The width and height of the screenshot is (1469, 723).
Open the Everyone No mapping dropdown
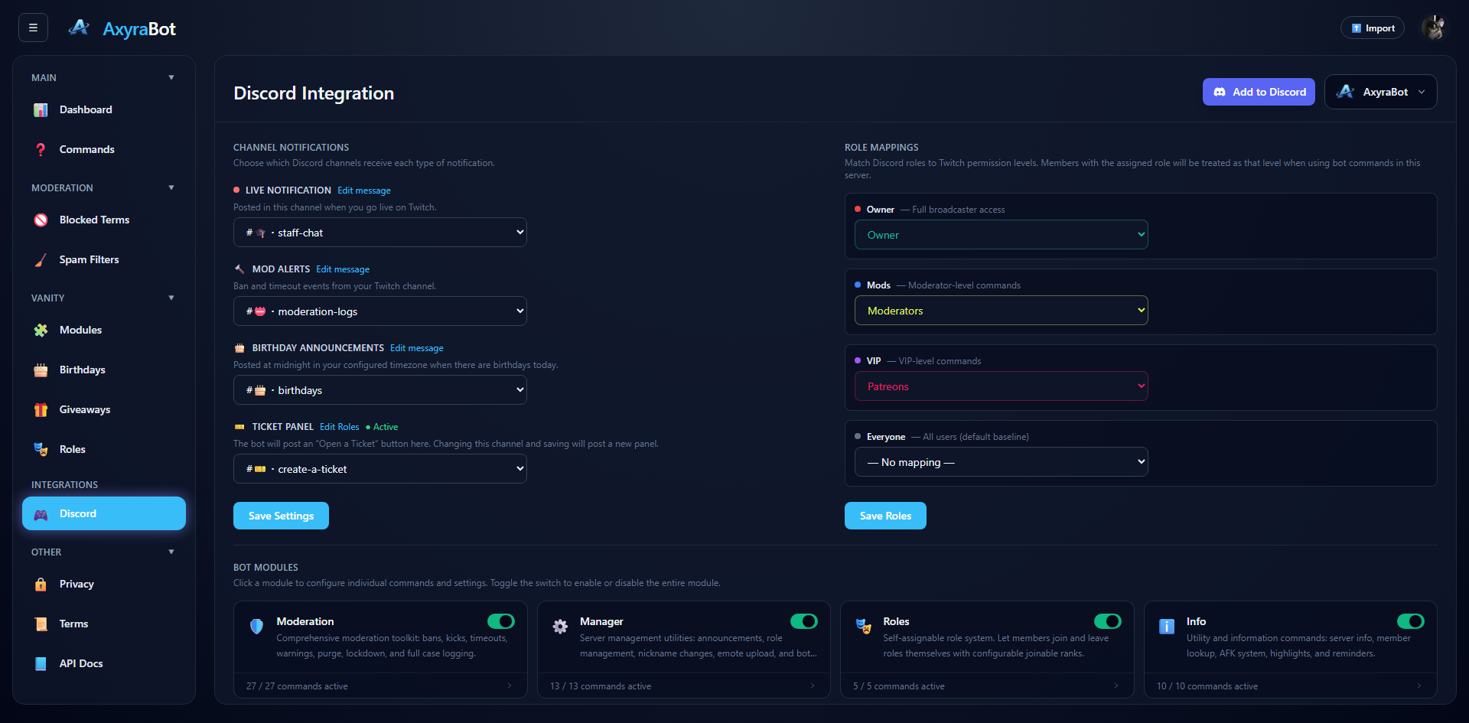click(x=1002, y=462)
